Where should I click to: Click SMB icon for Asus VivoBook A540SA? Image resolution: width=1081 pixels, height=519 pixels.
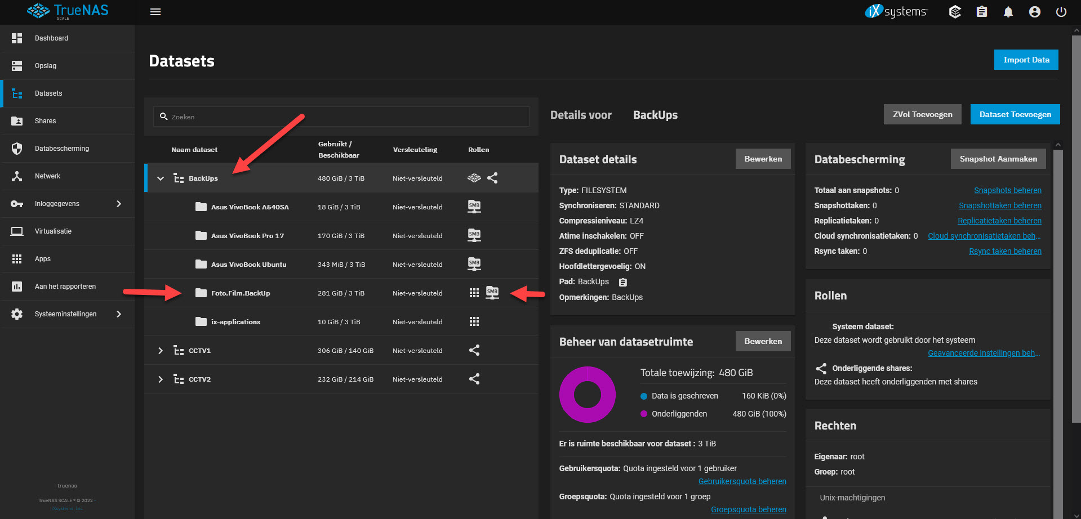point(474,207)
